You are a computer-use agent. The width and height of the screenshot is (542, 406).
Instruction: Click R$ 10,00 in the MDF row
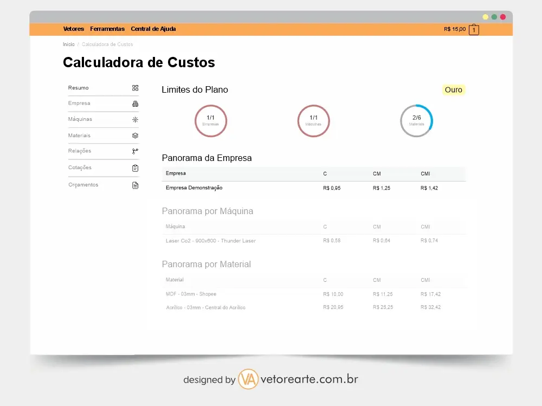pyautogui.click(x=333, y=294)
